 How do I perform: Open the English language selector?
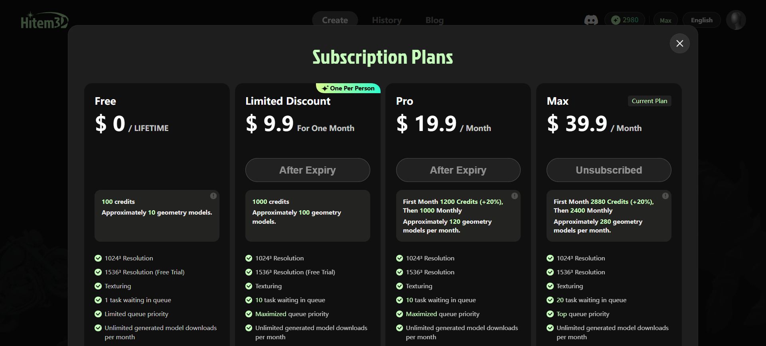tap(701, 20)
